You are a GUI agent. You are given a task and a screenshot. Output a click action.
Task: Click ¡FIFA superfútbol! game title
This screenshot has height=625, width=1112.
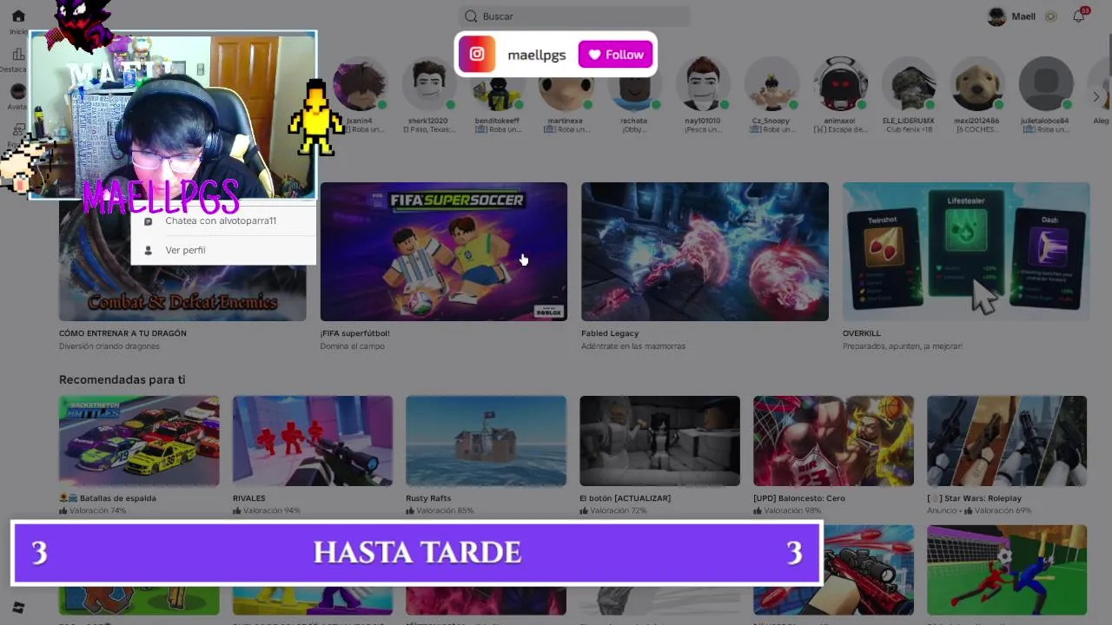(354, 333)
